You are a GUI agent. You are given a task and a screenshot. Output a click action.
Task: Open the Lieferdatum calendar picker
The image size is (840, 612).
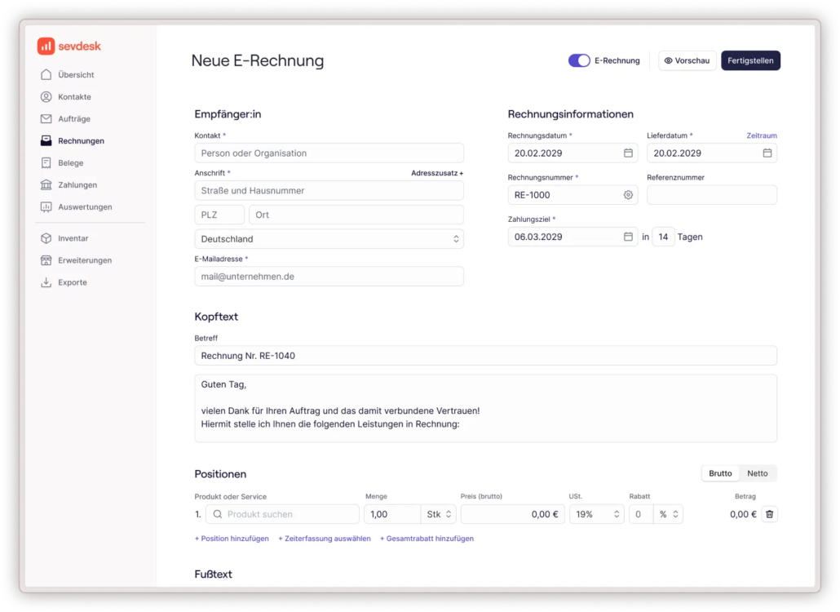(x=767, y=153)
